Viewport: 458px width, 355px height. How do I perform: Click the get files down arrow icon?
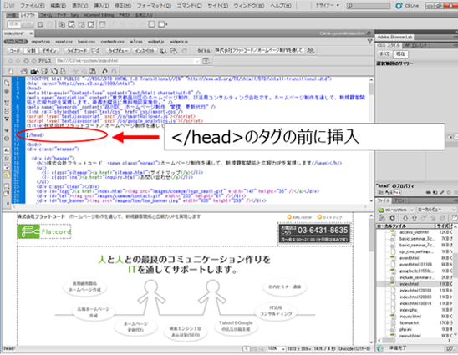tap(405, 218)
